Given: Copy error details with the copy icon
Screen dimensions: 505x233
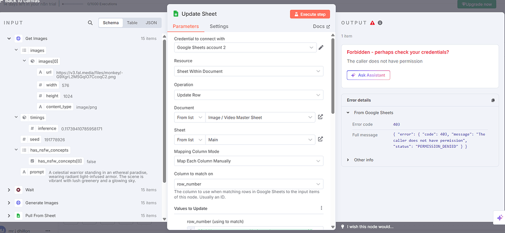Looking at the screenshot, I should pos(493,100).
